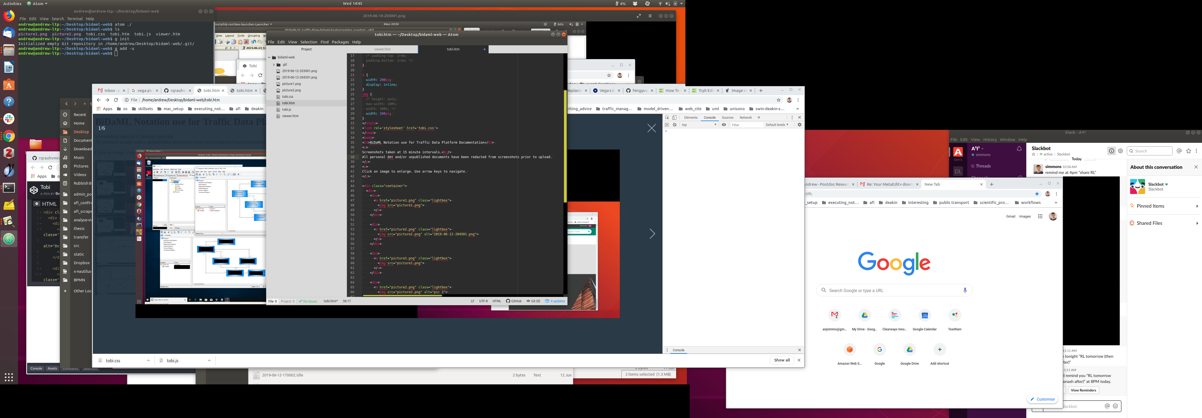Clear the console with the ban icon
Screen dimensions: 1202x418
(675, 125)
